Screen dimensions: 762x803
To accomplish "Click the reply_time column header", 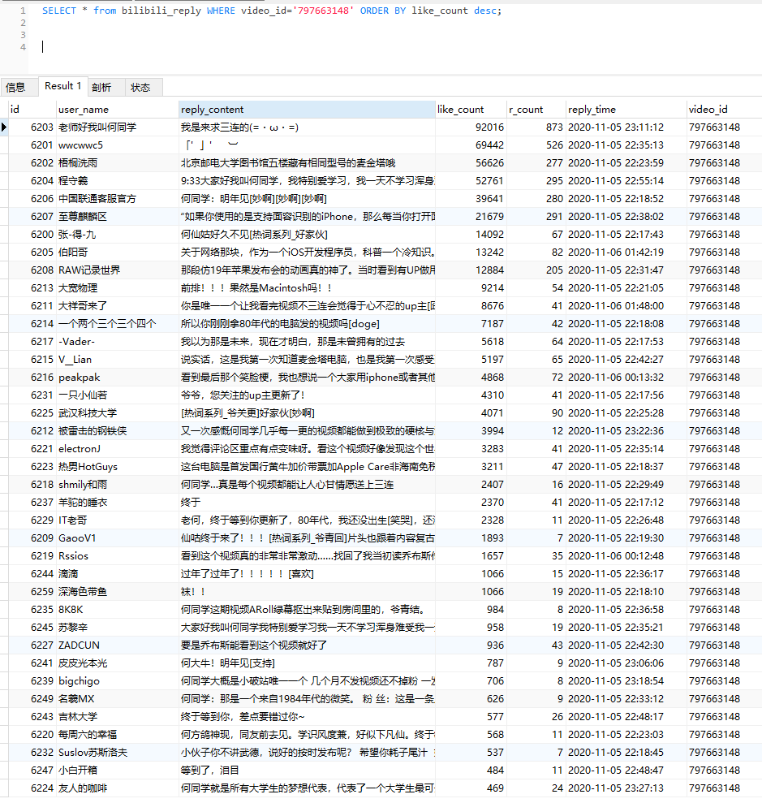I will (x=626, y=109).
